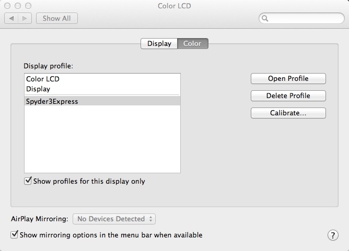Minimize the Color LCD window
349x251 pixels.
[17, 6]
